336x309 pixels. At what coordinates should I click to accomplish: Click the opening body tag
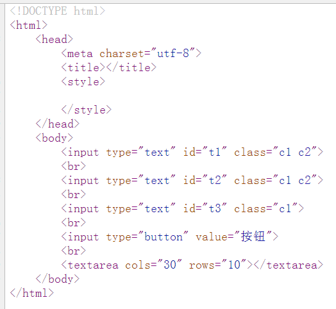pos(55,138)
